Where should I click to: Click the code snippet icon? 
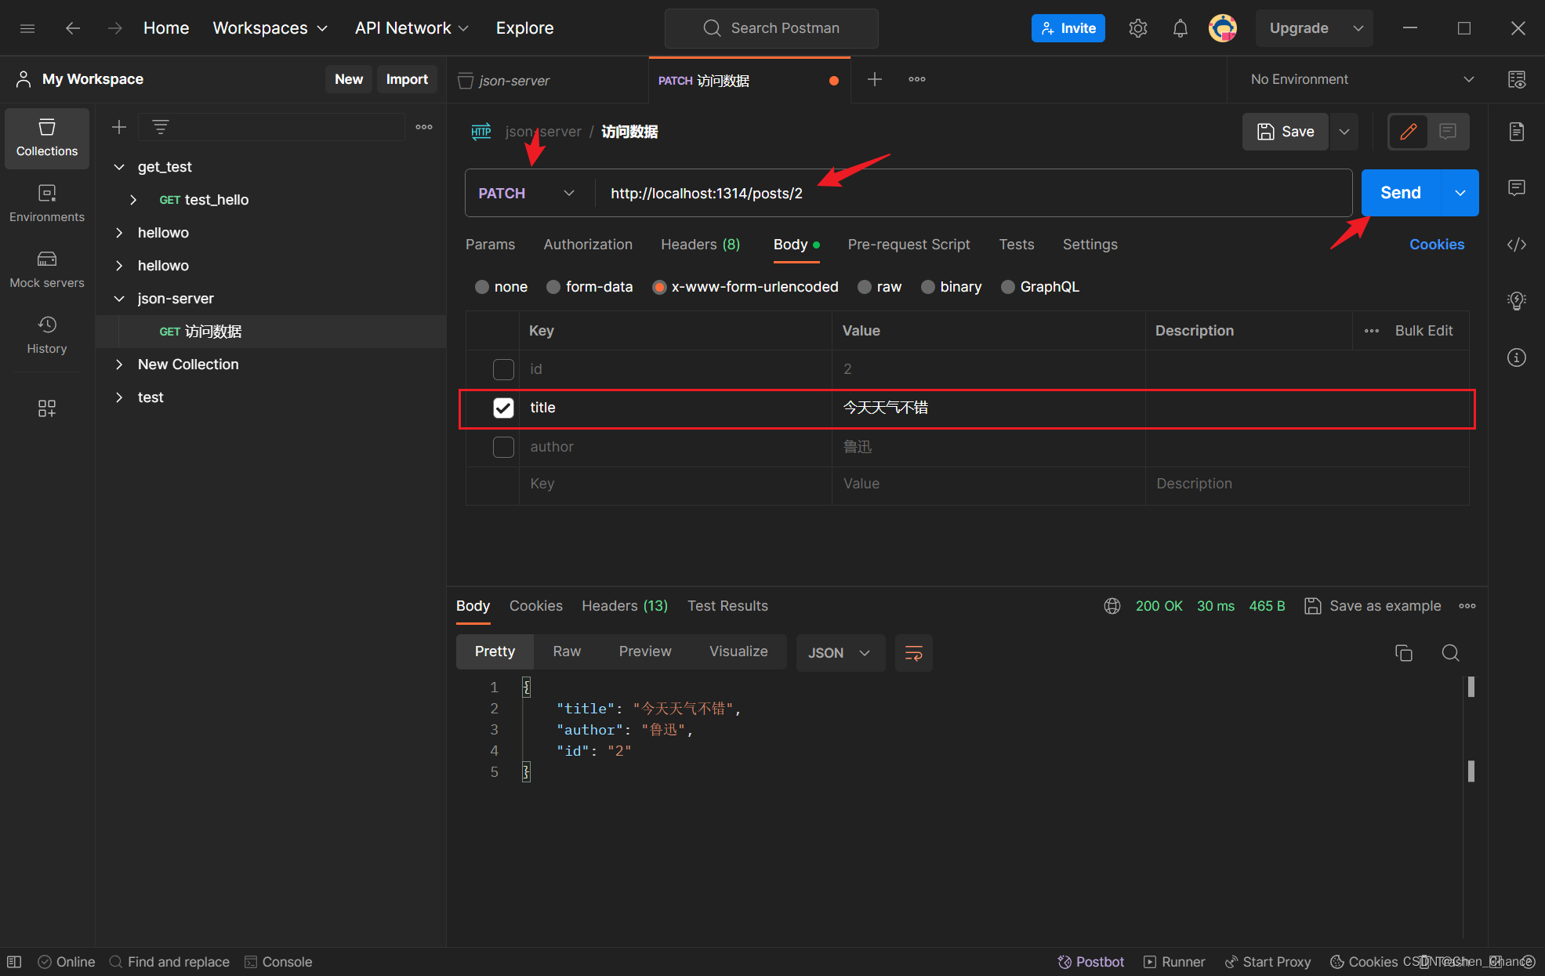[1516, 245]
